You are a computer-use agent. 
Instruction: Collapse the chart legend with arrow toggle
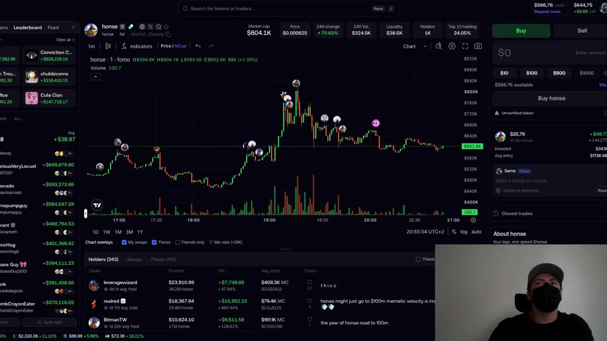[95, 77]
